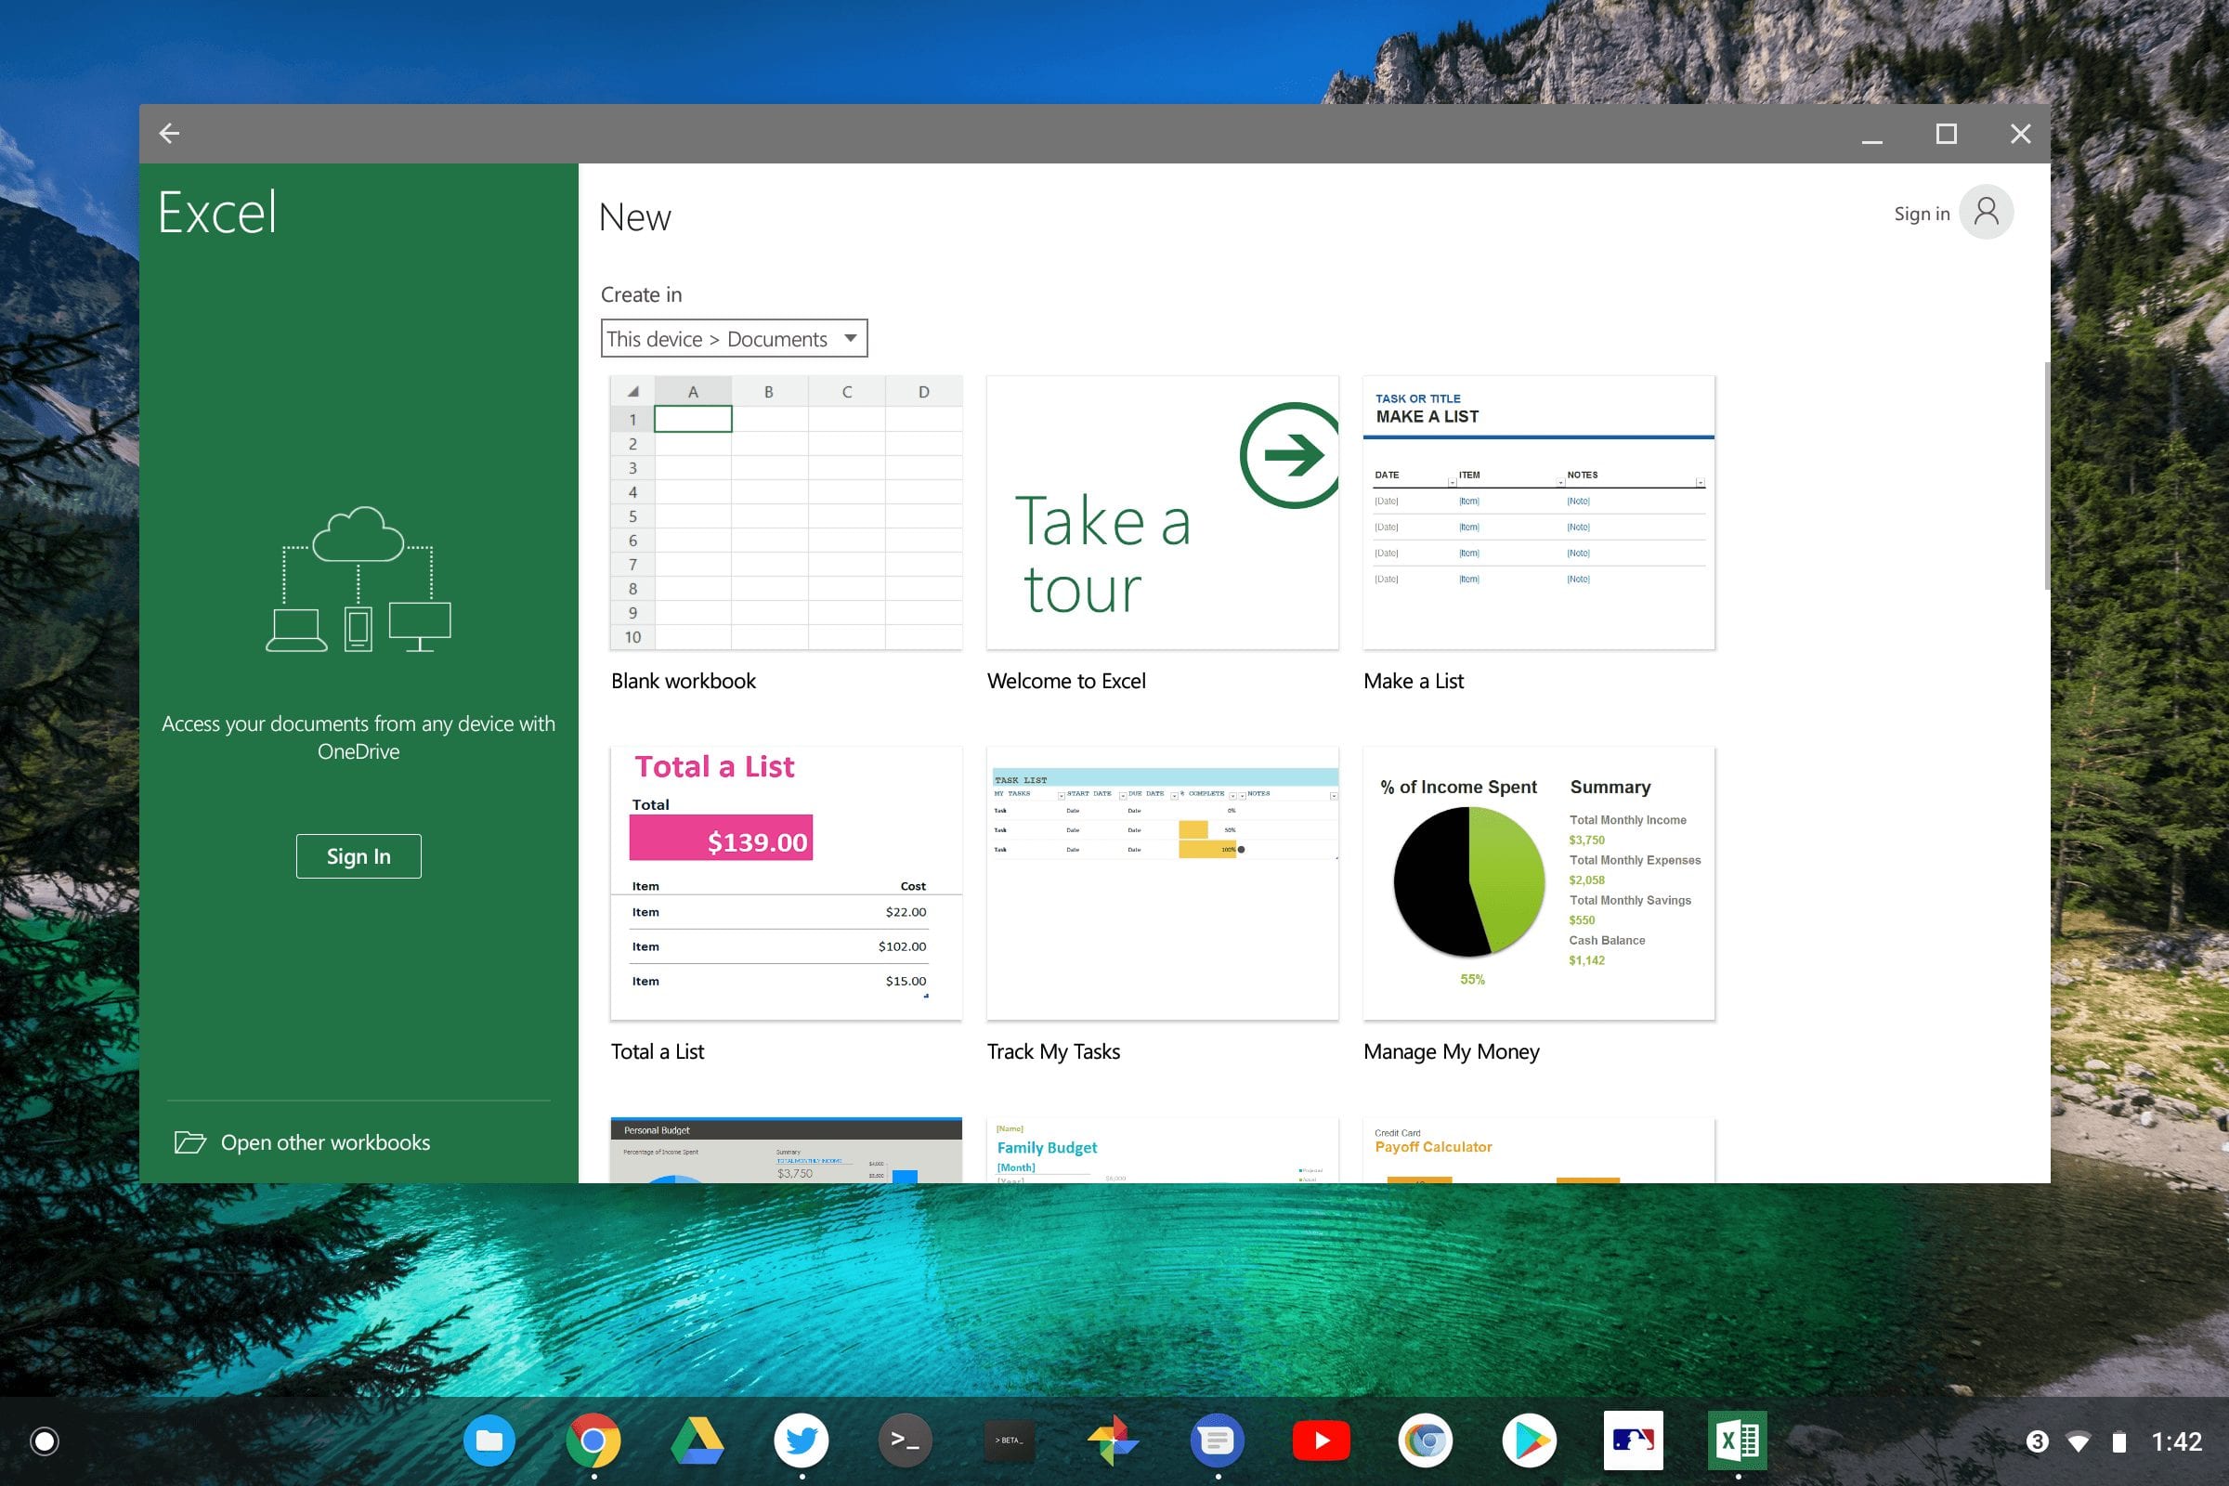Select the Blank workbook template thumbnail
2229x1486 pixels.
[786, 513]
